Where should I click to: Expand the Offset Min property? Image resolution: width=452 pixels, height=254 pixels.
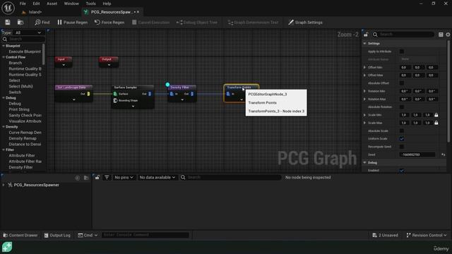[x=364, y=67]
